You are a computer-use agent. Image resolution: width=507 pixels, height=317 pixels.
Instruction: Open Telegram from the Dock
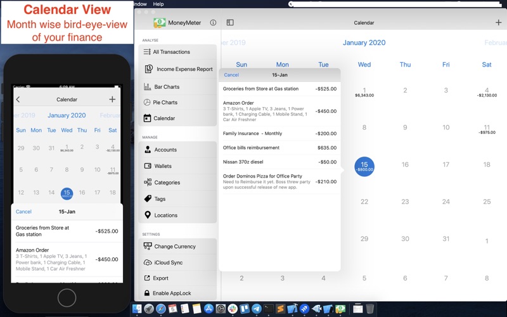tap(257, 309)
